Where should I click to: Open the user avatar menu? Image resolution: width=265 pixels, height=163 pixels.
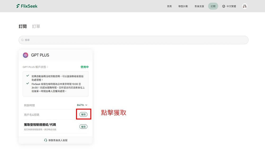tap(245, 6)
